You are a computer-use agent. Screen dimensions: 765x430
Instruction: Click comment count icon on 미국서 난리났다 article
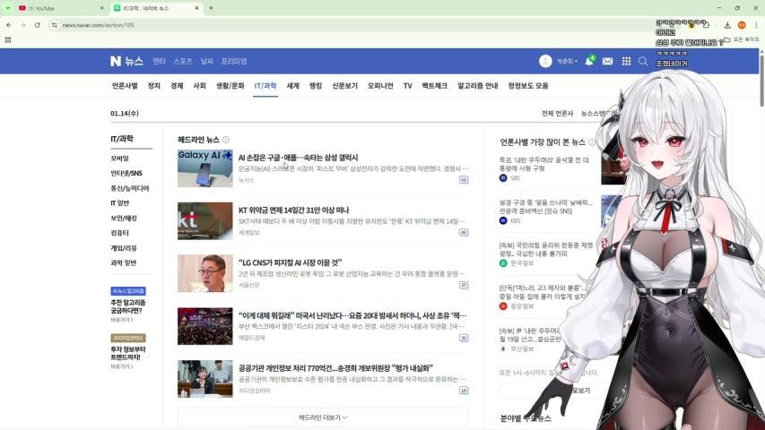tap(464, 338)
